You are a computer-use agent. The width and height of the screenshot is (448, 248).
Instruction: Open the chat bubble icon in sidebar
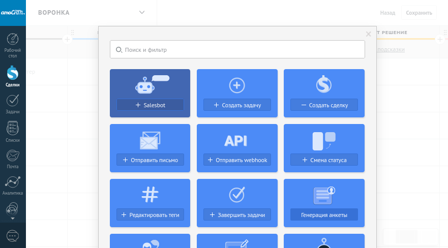(x=13, y=236)
